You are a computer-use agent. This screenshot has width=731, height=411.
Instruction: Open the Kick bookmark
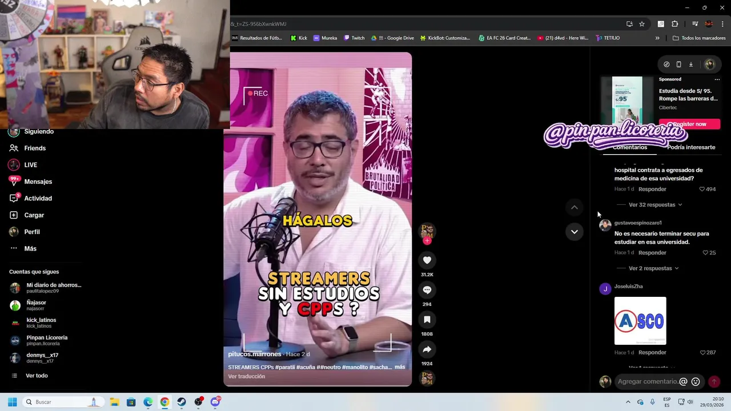tap(299, 38)
